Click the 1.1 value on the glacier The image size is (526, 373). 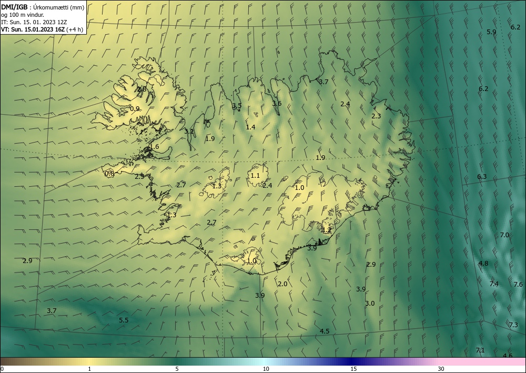tap(255, 175)
